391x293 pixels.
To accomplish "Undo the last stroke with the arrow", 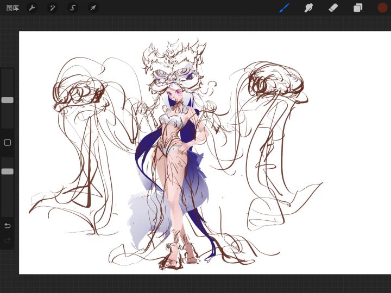I will coord(8,226).
